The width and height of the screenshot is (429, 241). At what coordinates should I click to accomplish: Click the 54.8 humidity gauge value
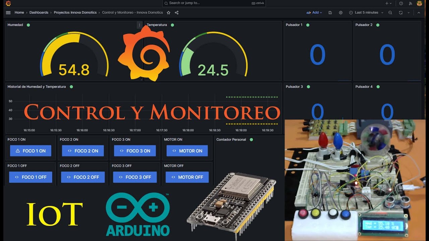(x=74, y=70)
